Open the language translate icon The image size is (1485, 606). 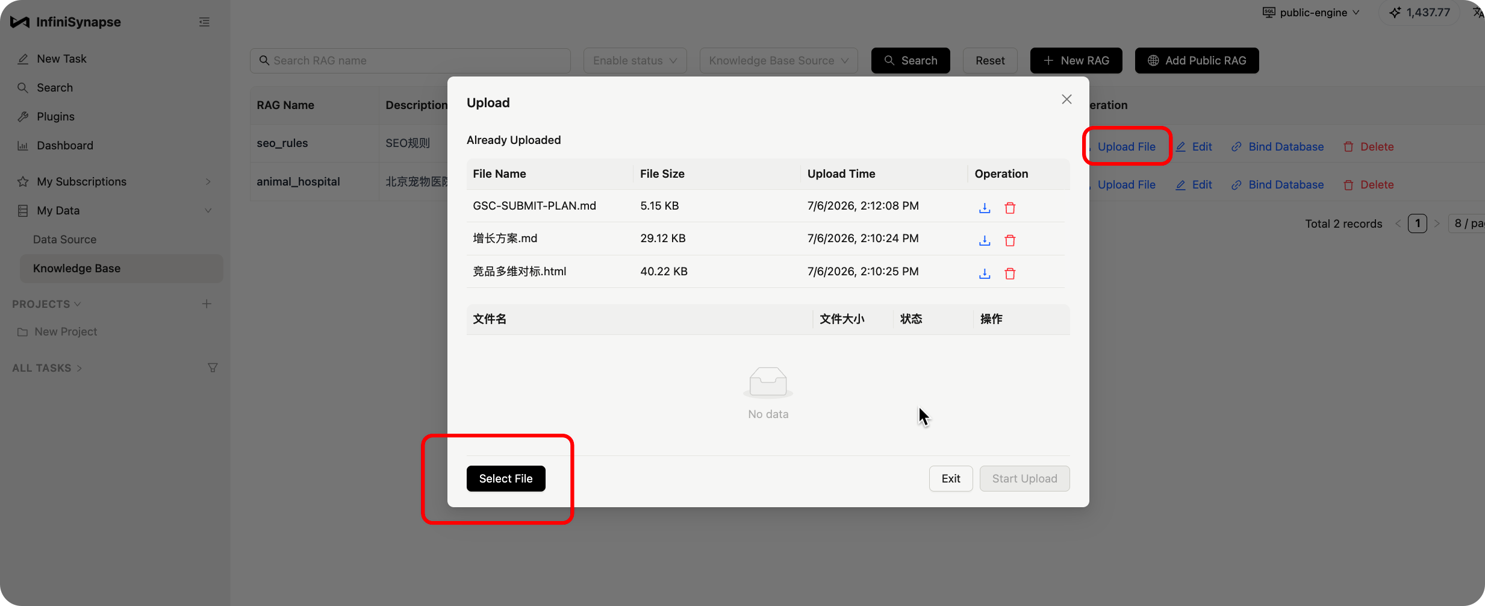(x=1478, y=13)
